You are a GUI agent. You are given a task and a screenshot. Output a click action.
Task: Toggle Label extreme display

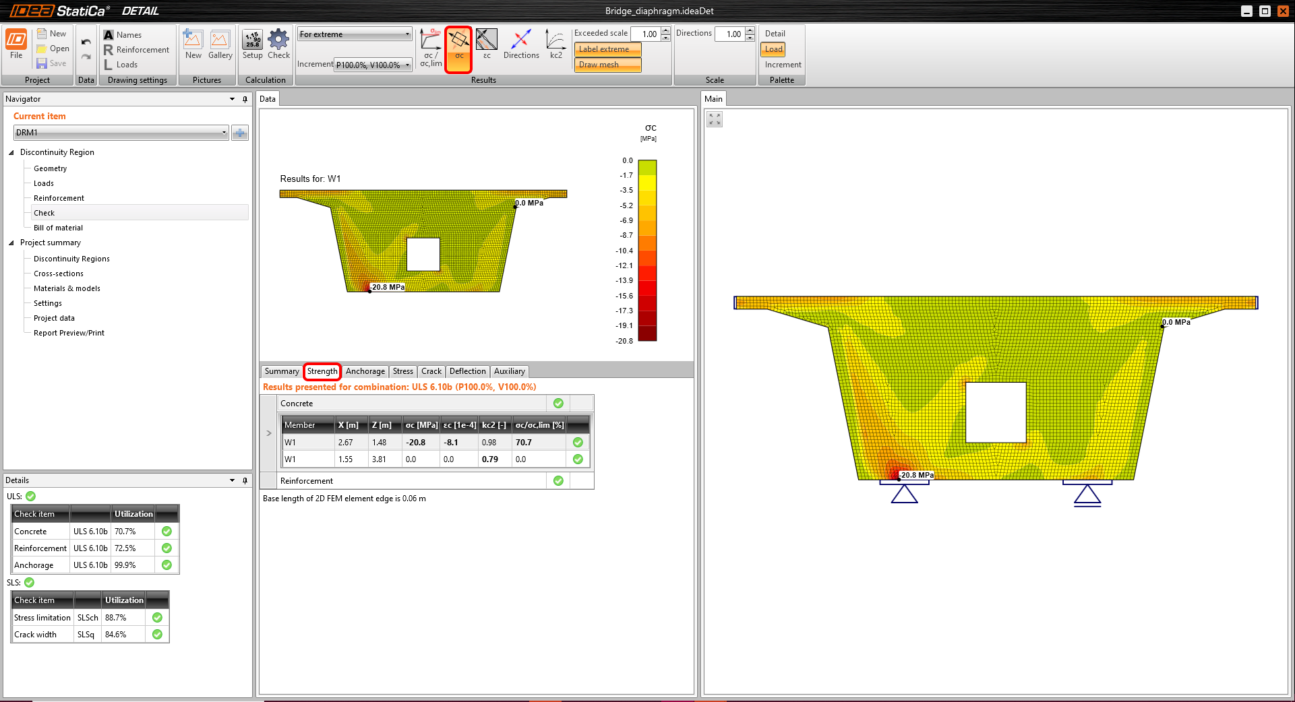606,49
